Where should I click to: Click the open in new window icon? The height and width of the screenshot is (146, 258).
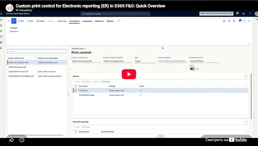coord(249,21)
